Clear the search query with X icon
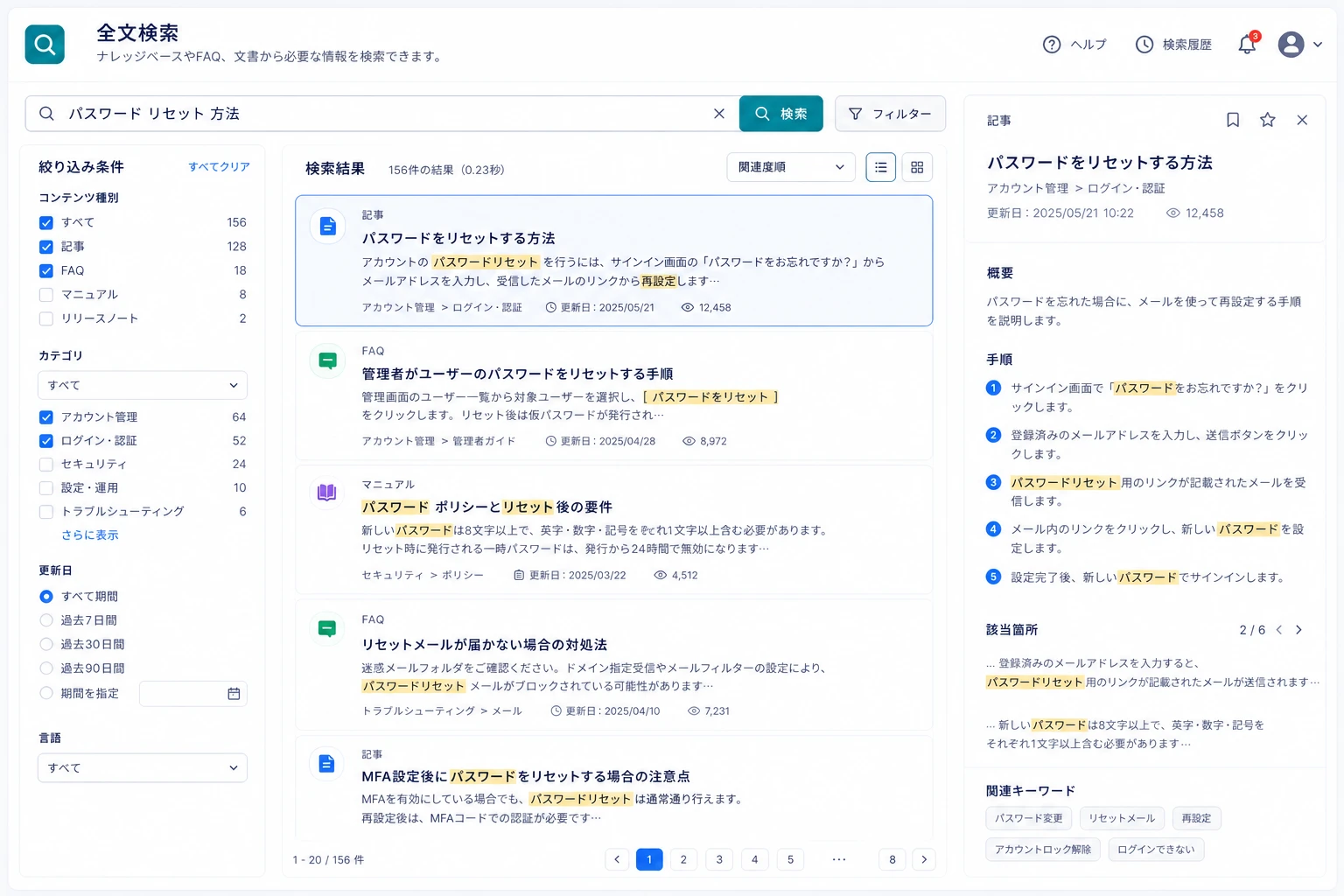1344x896 pixels. coord(719,114)
